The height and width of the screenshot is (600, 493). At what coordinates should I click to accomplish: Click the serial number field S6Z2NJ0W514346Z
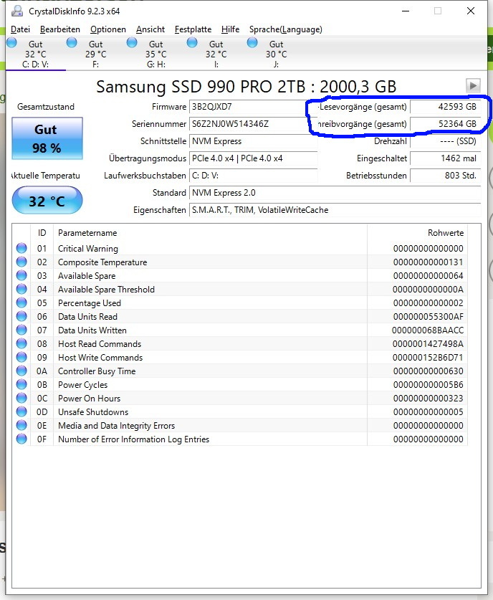tap(253, 124)
